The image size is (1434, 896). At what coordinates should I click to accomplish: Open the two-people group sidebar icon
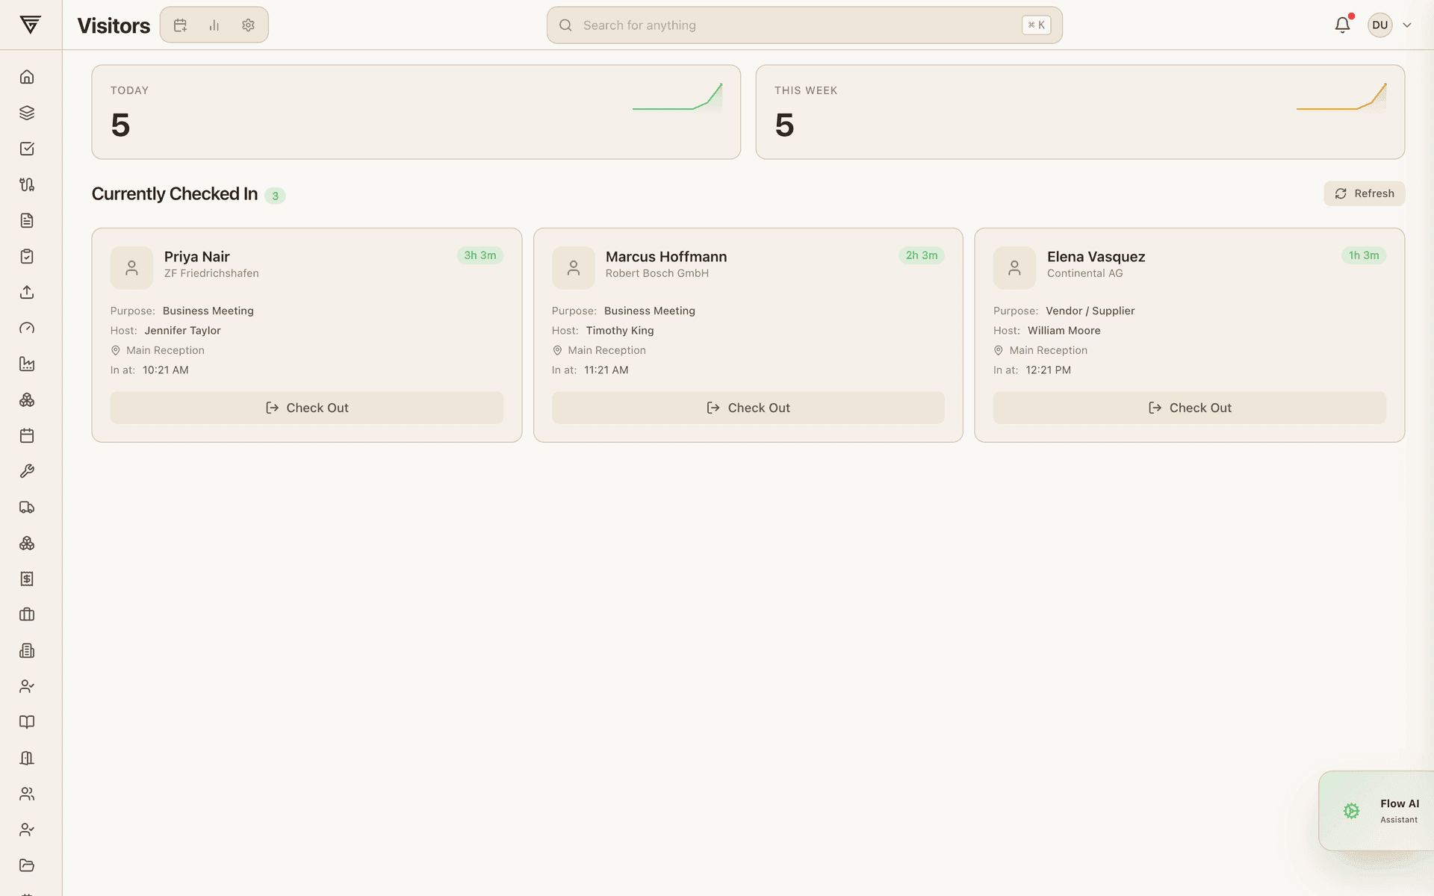pyautogui.click(x=27, y=794)
